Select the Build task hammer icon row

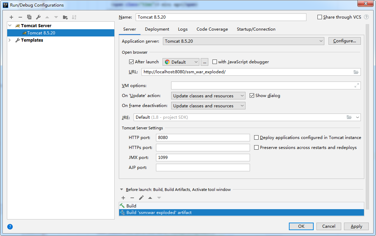tap(241, 206)
